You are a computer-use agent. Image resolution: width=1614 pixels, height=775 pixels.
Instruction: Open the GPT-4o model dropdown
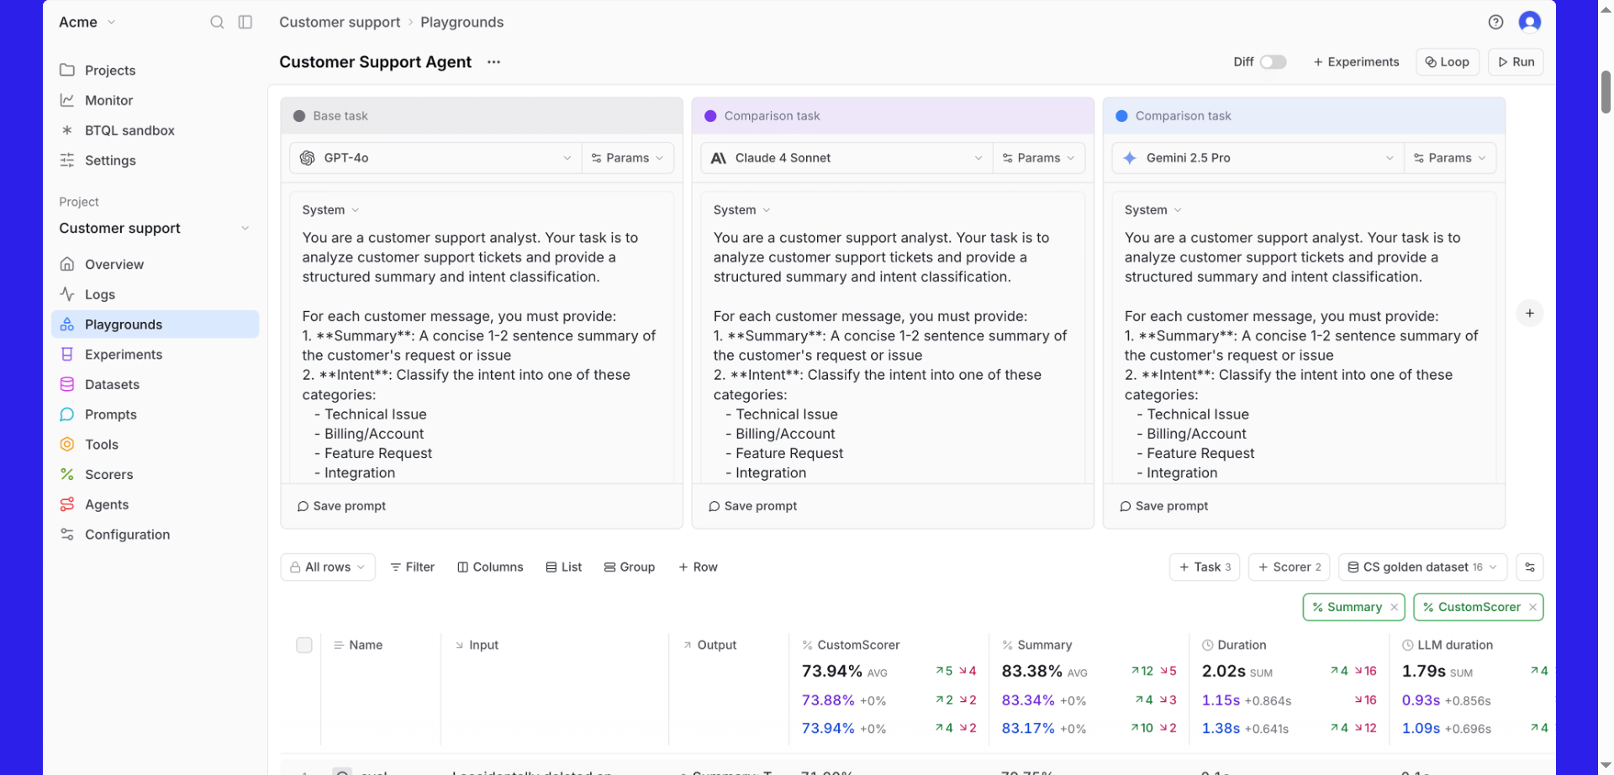tap(437, 158)
